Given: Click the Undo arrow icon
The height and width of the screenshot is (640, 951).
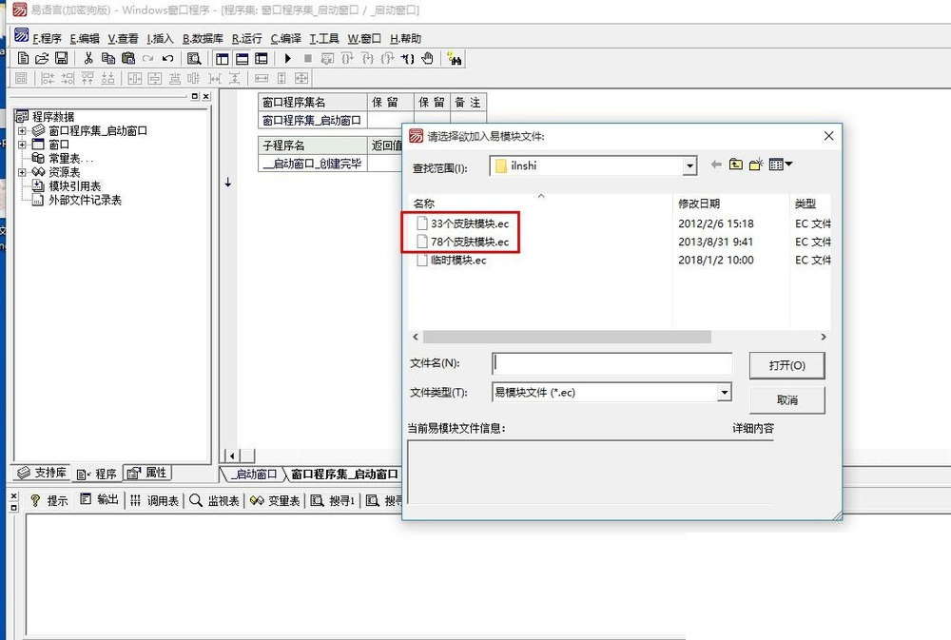Looking at the screenshot, I should coord(168,58).
